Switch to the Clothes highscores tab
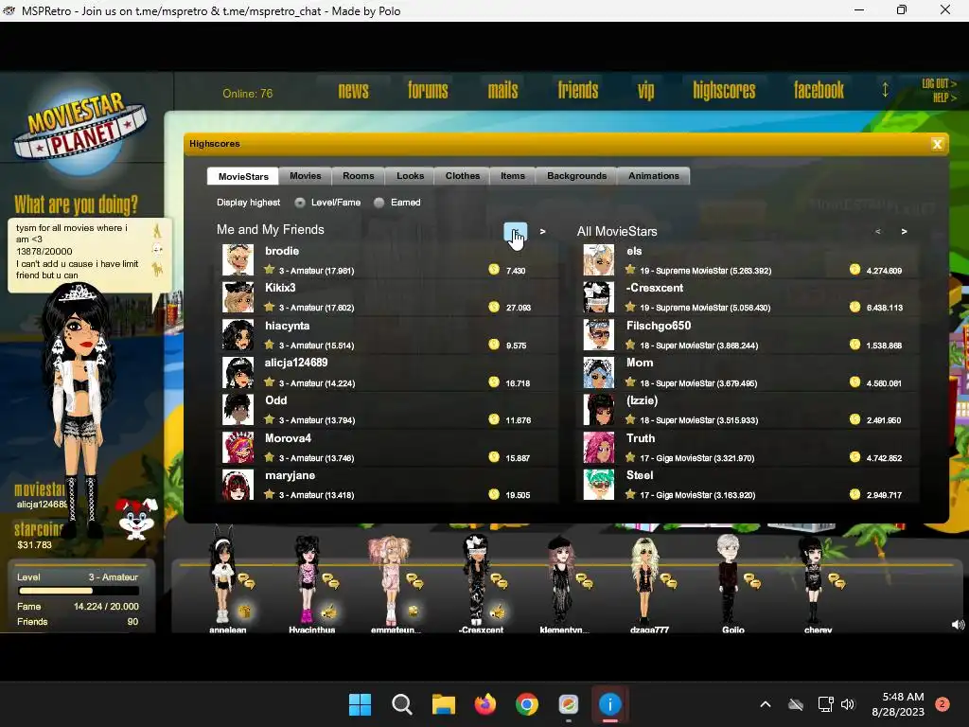 click(462, 176)
